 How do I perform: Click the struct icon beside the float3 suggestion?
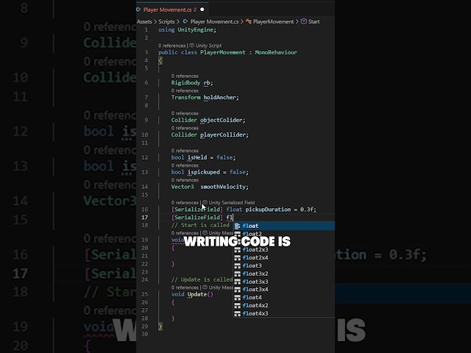pos(237,265)
